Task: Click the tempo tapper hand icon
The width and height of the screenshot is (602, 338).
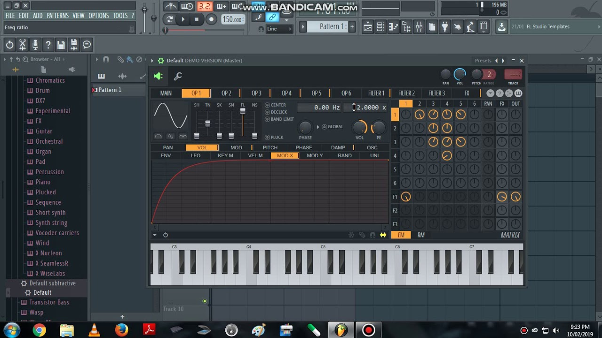Action: tap(457, 27)
